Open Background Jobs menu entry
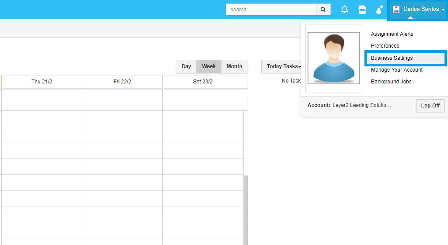This screenshot has width=448, height=245. pyautogui.click(x=391, y=82)
